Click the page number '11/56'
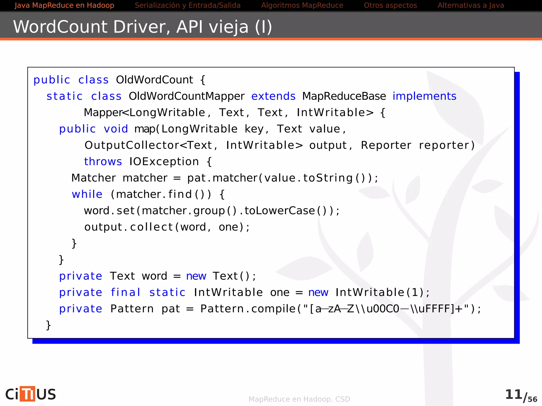Screen dimensions: 542x406 click(521, 395)
